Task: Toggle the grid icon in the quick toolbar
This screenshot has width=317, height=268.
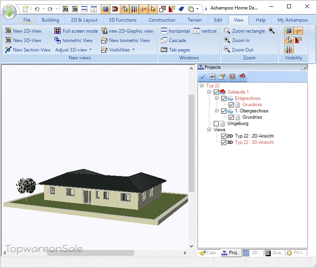Action: (105, 9)
